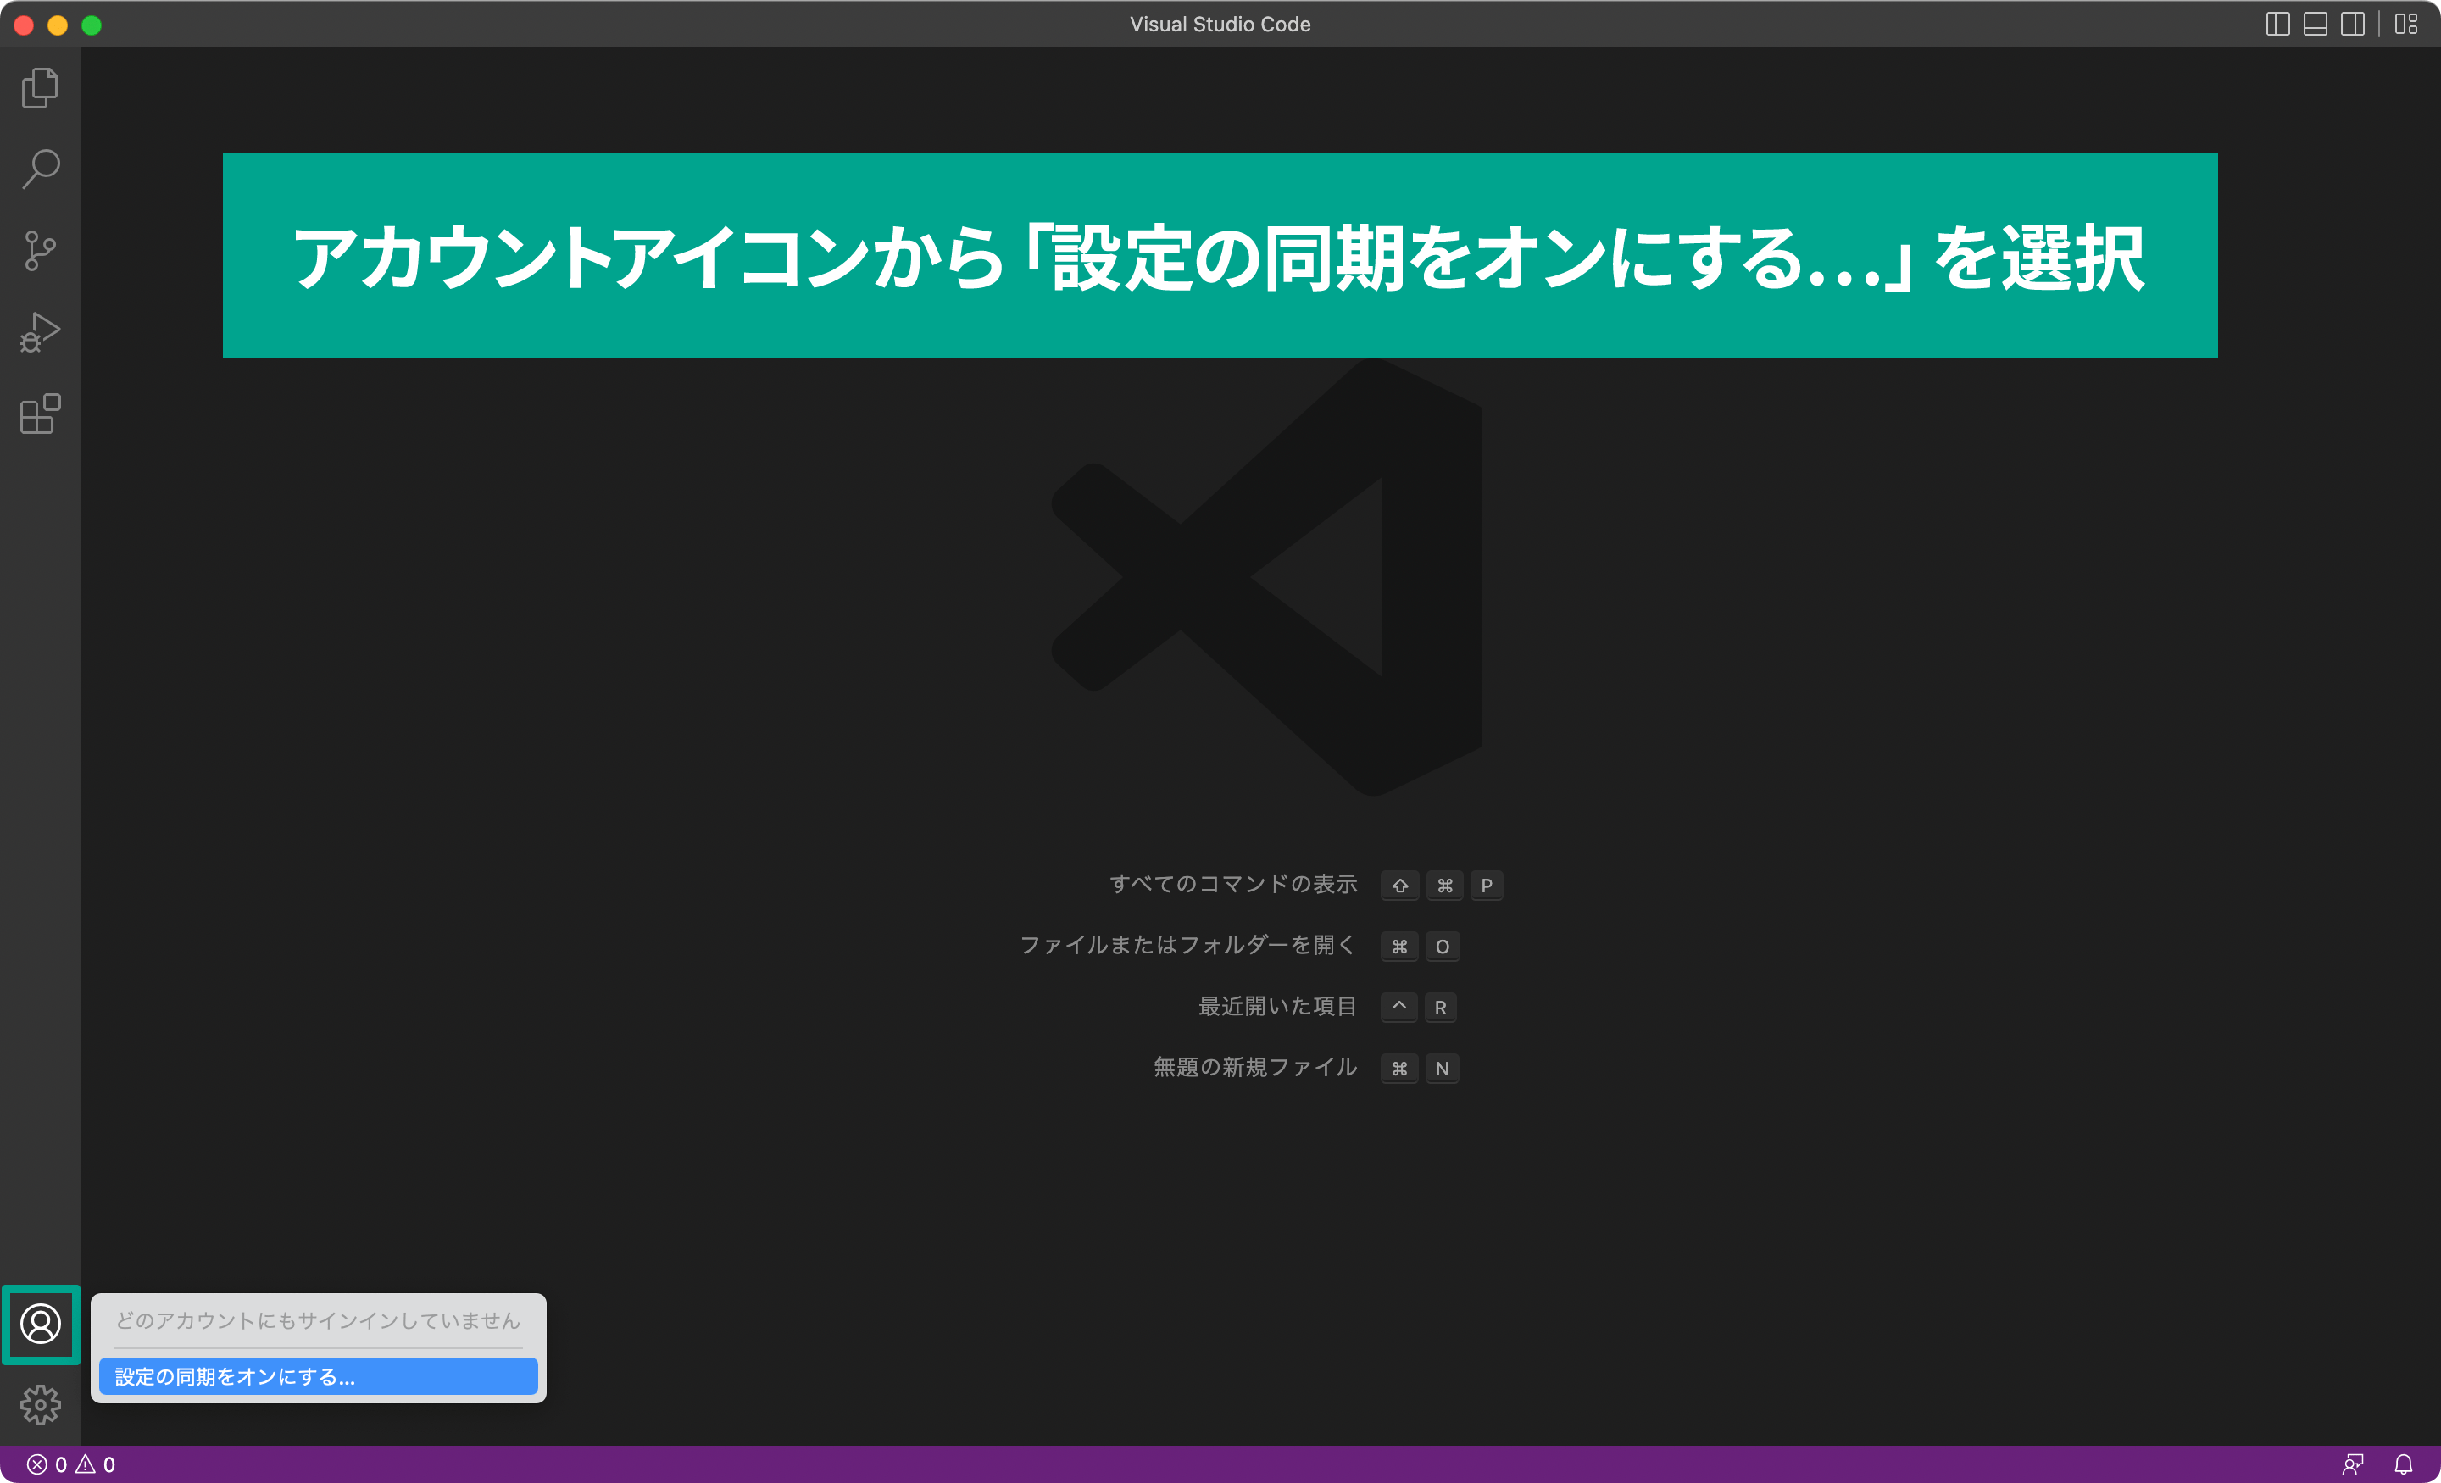Open the Extensions view
The height and width of the screenshot is (1483, 2441).
[40, 413]
